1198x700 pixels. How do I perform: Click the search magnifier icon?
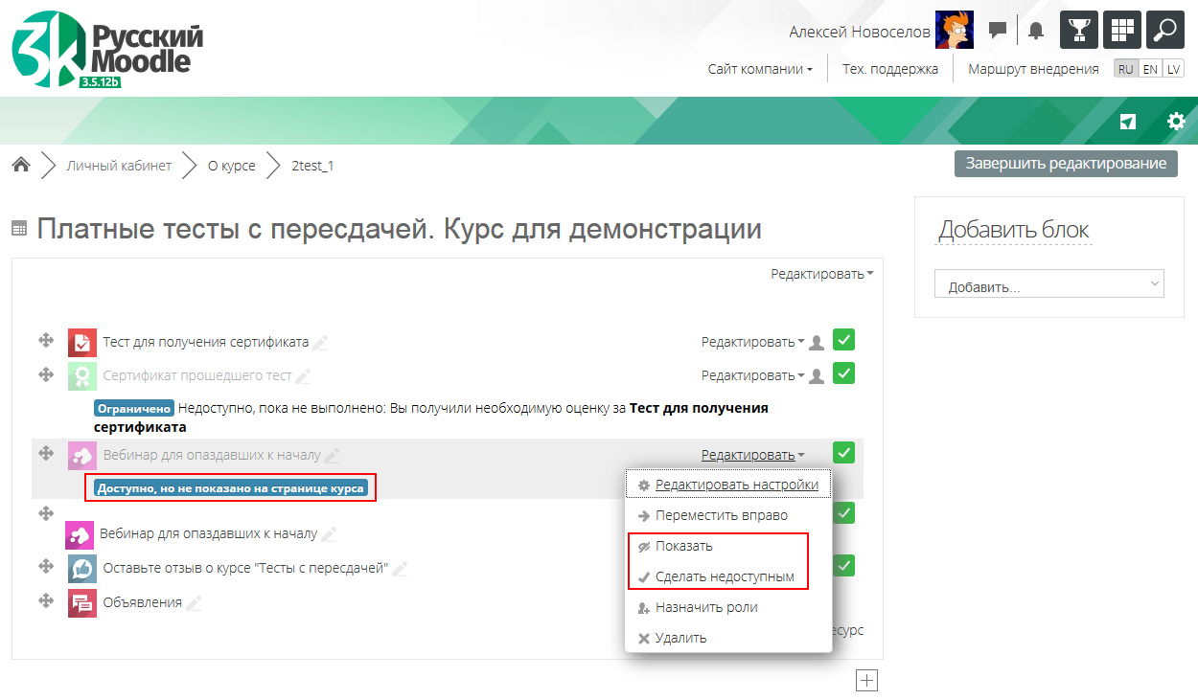(x=1165, y=30)
